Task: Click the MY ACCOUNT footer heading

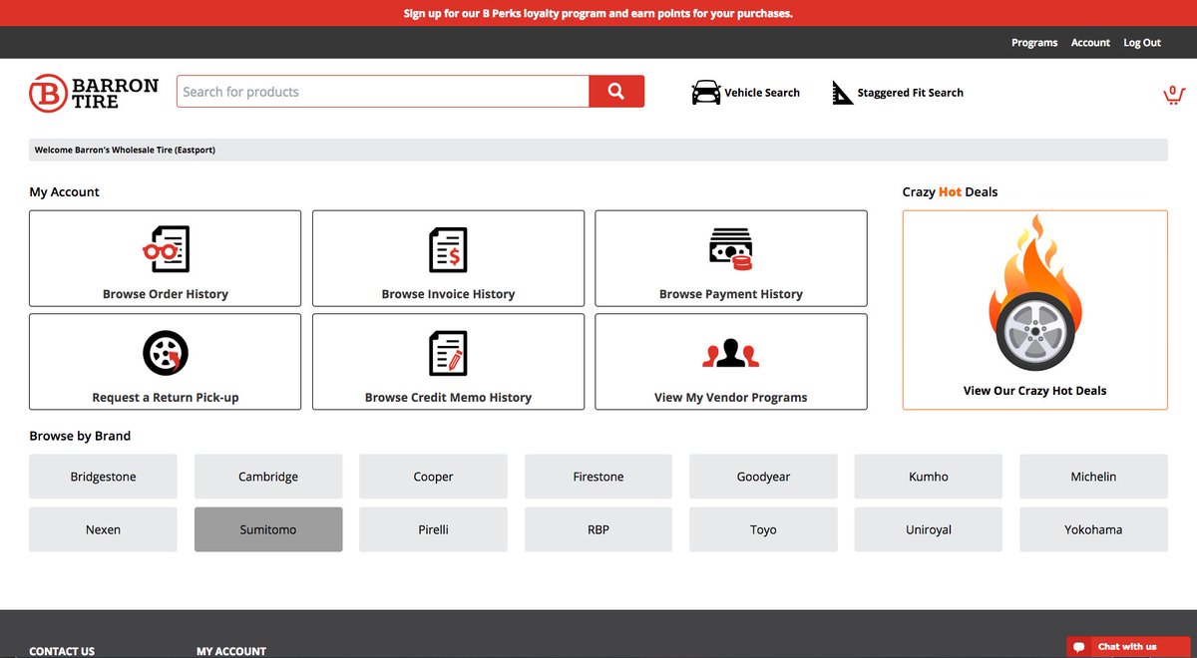Action: (x=231, y=651)
